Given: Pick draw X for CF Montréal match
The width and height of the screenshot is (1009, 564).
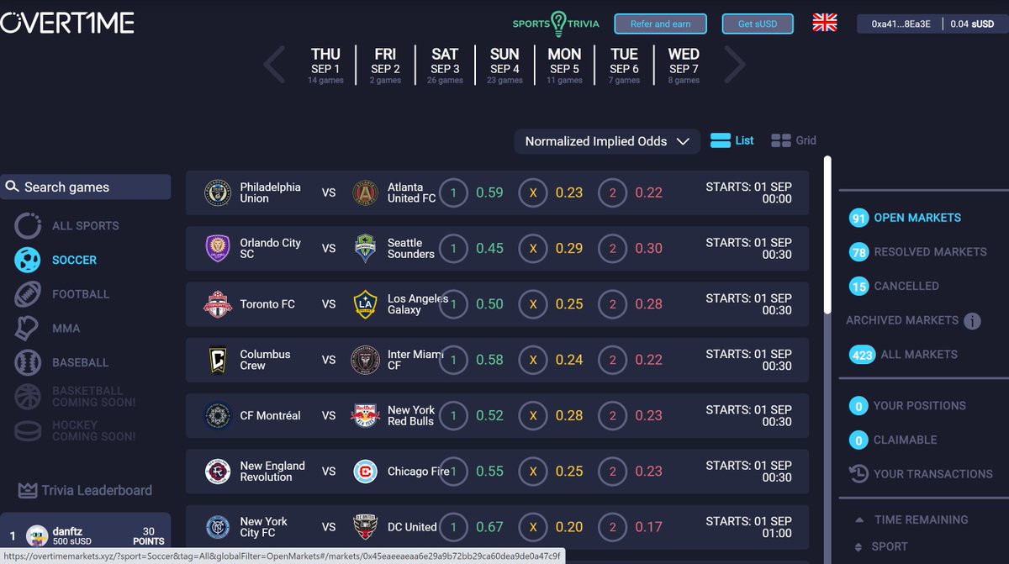Looking at the screenshot, I should click(532, 415).
